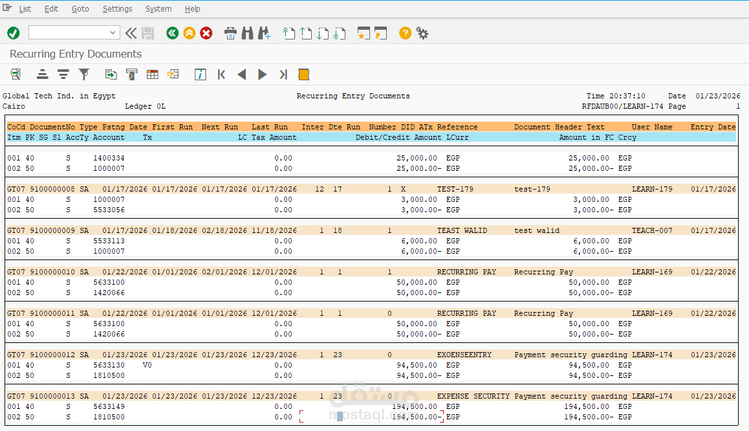The image size is (749, 431).
Task: Open the System menu
Action: coord(158,8)
